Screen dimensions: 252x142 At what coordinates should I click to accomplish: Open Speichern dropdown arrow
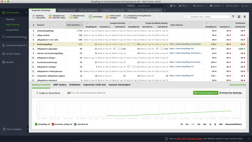(206, 6)
